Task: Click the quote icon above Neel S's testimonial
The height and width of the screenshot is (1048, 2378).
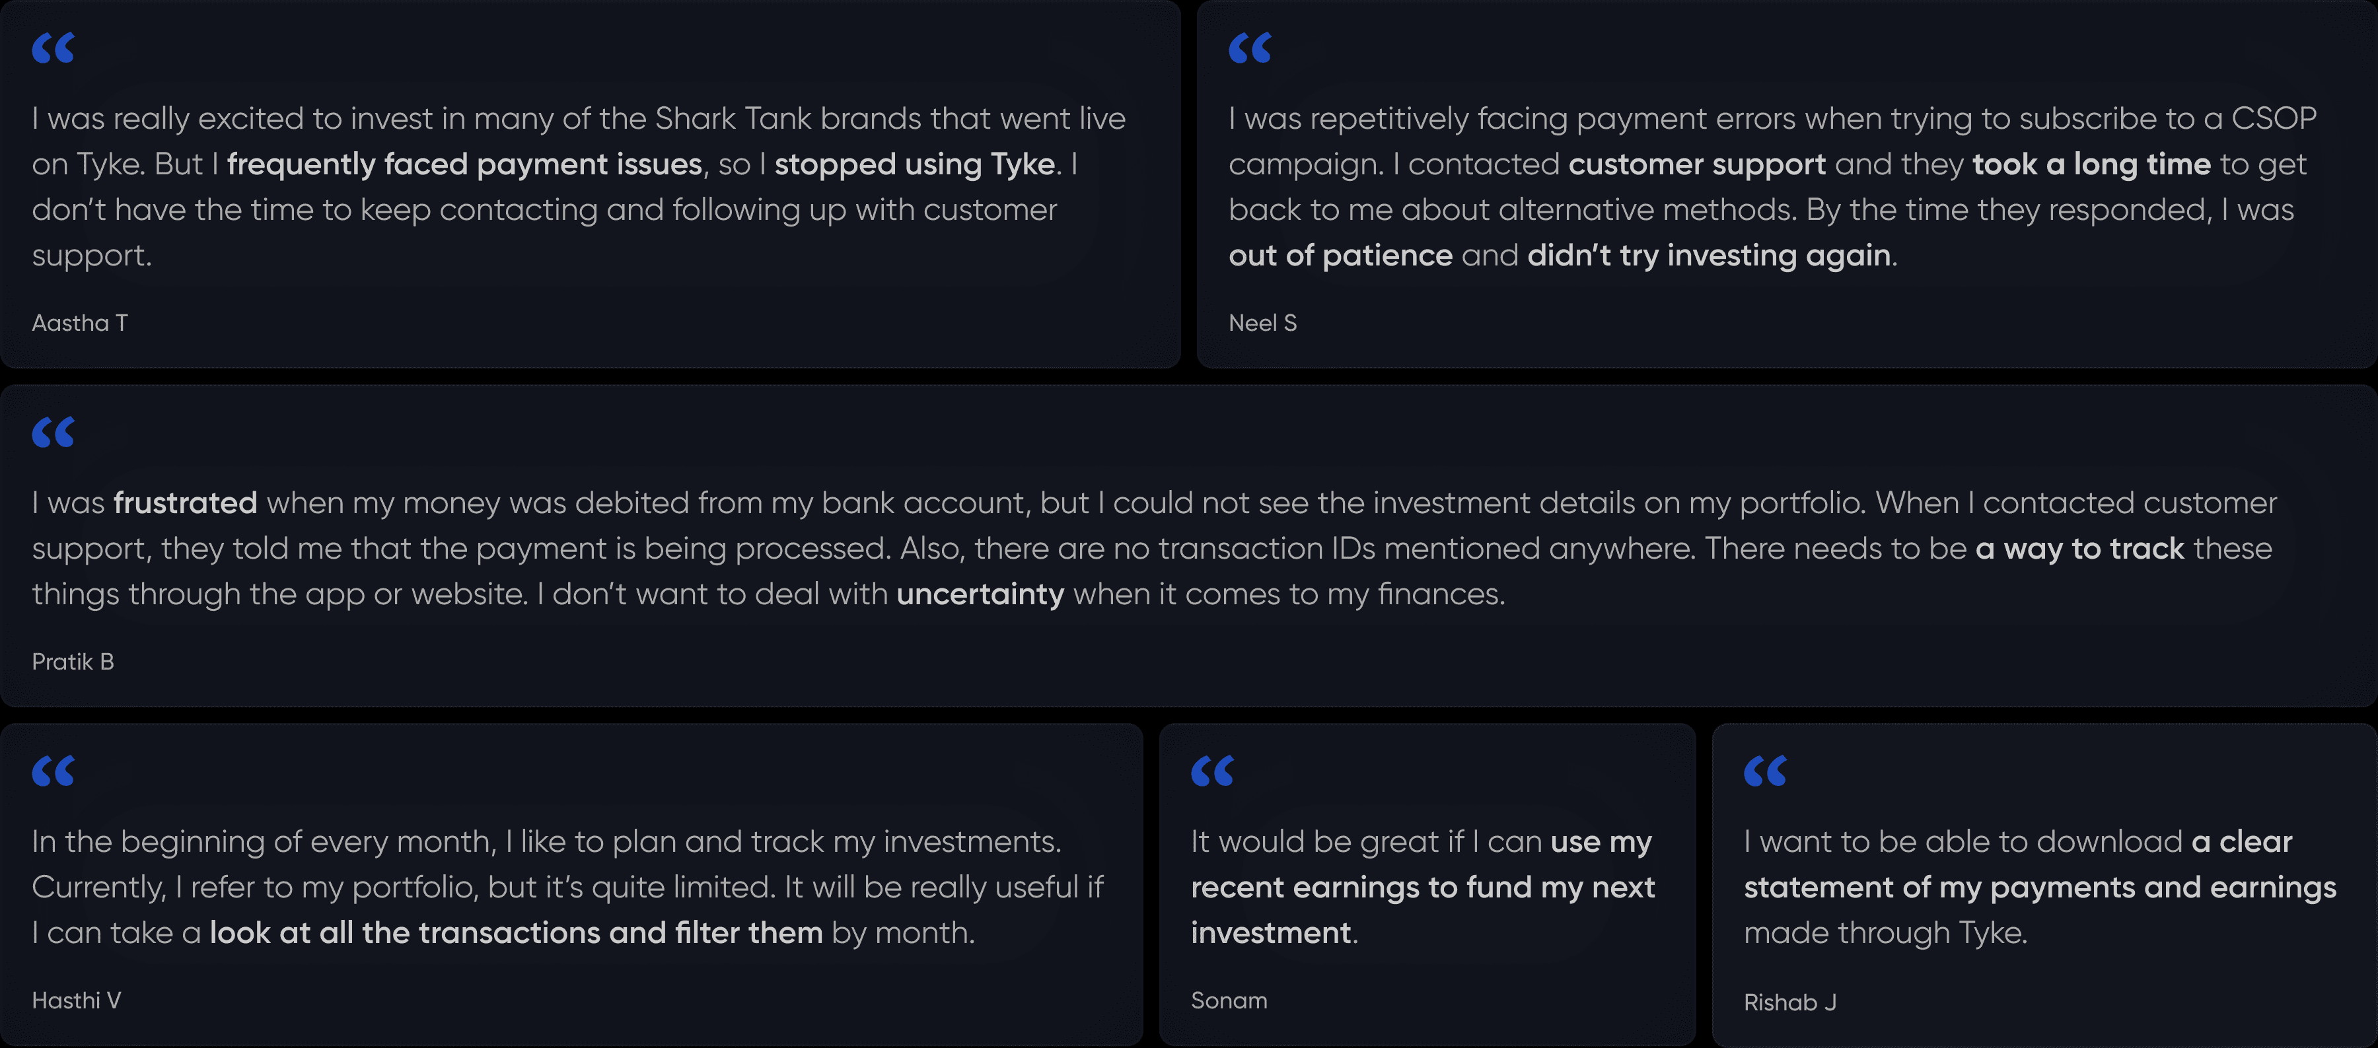Action: point(1250,48)
